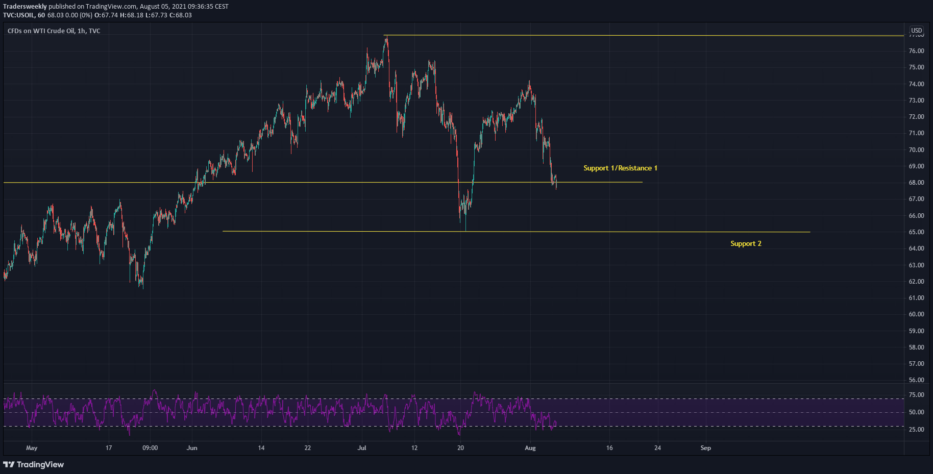
Task: Click the 'May' label on time axis
Action: [x=32, y=448]
